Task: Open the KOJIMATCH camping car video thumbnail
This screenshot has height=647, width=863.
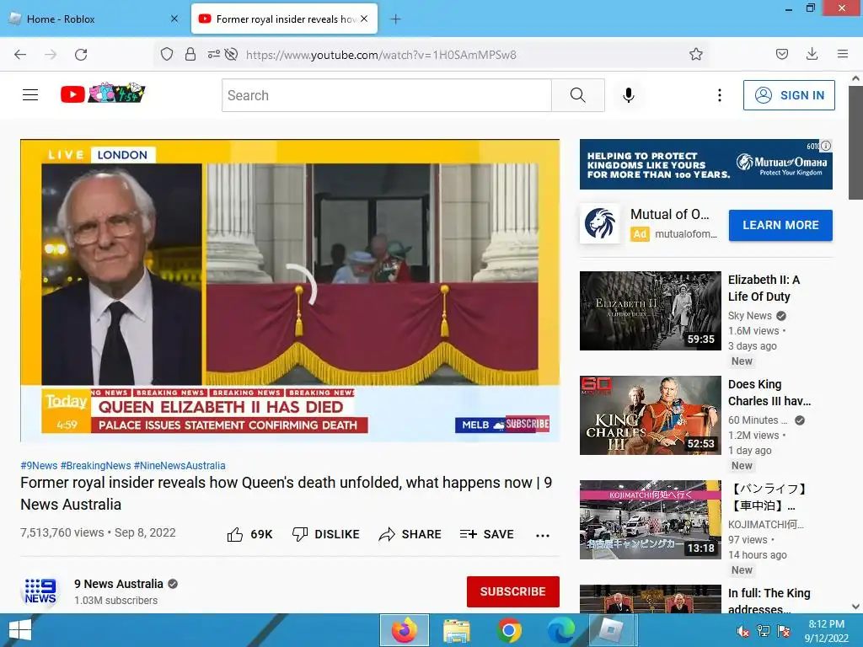Action: pos(651,519)
